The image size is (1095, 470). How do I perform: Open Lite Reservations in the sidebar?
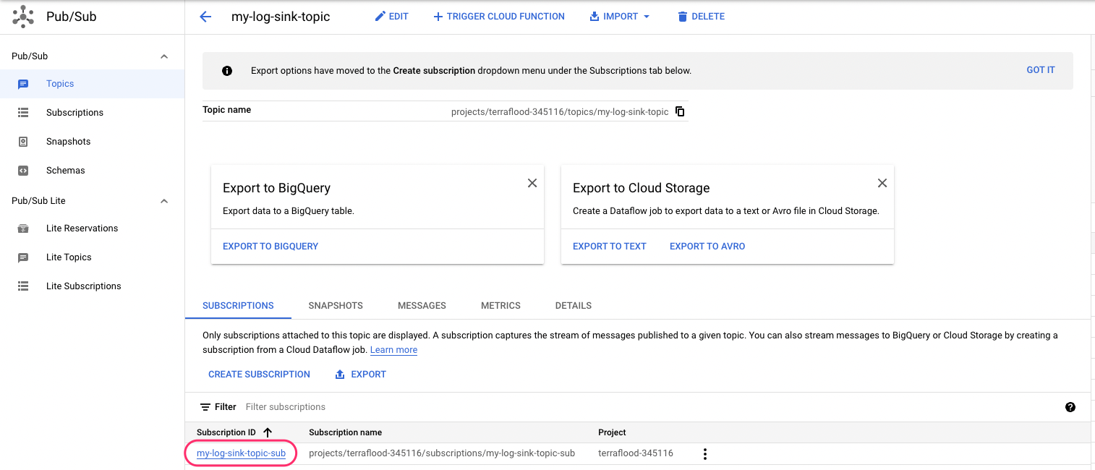(82, 228)
